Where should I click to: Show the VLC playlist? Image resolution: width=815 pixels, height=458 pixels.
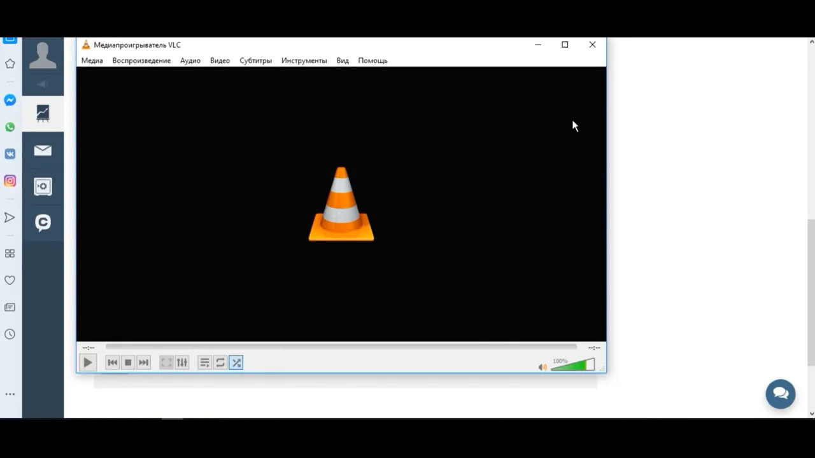204,363
